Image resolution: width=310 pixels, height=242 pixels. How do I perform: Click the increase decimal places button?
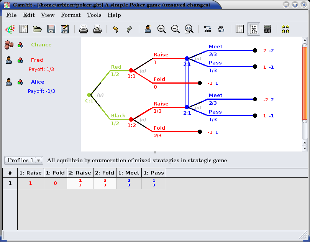pyautogui.click(x=207, y=29)
